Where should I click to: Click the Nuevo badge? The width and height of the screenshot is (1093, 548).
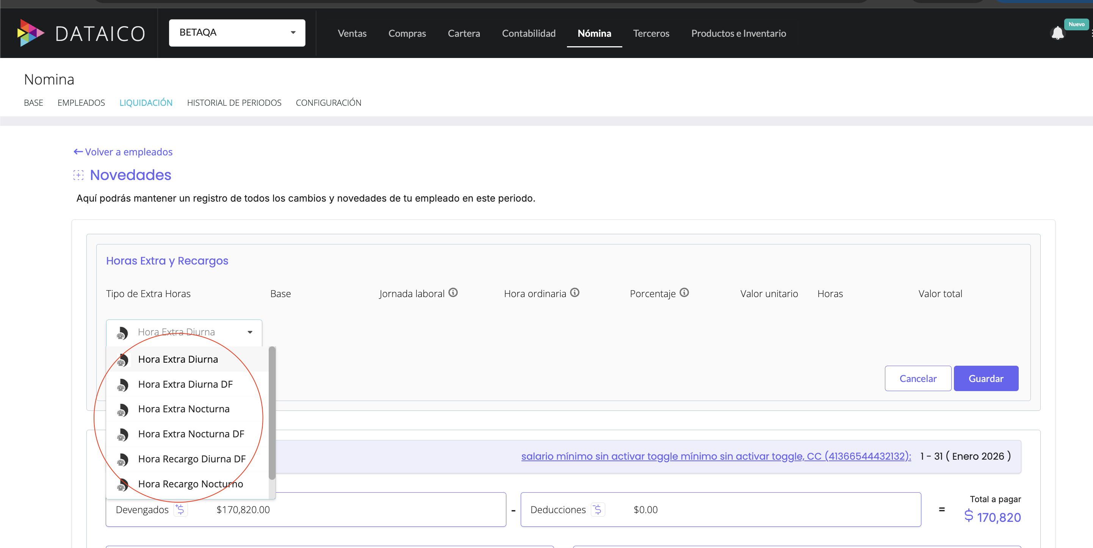(x=1076, y=24)
